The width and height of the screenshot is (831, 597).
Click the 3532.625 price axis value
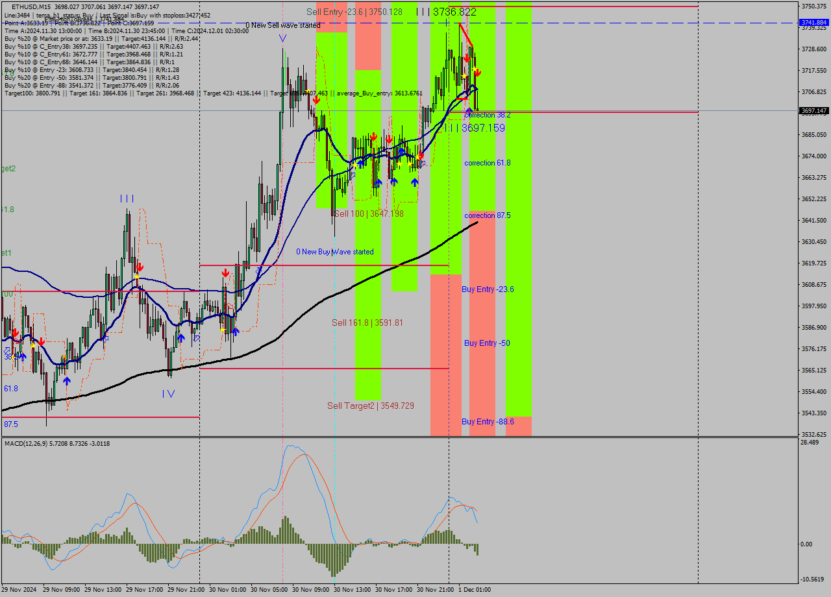click(814, 435)
